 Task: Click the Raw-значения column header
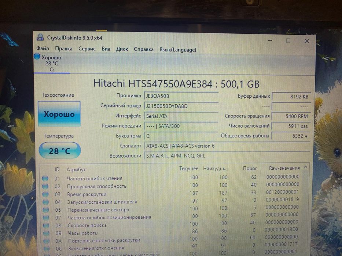[284, 168]
